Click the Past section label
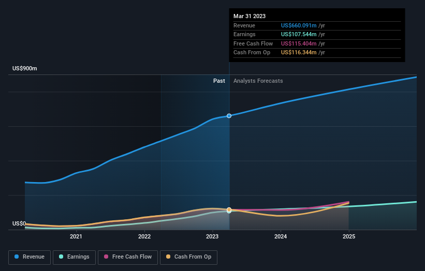The width and height of the screenshot is (425, 271). [219, 81]
